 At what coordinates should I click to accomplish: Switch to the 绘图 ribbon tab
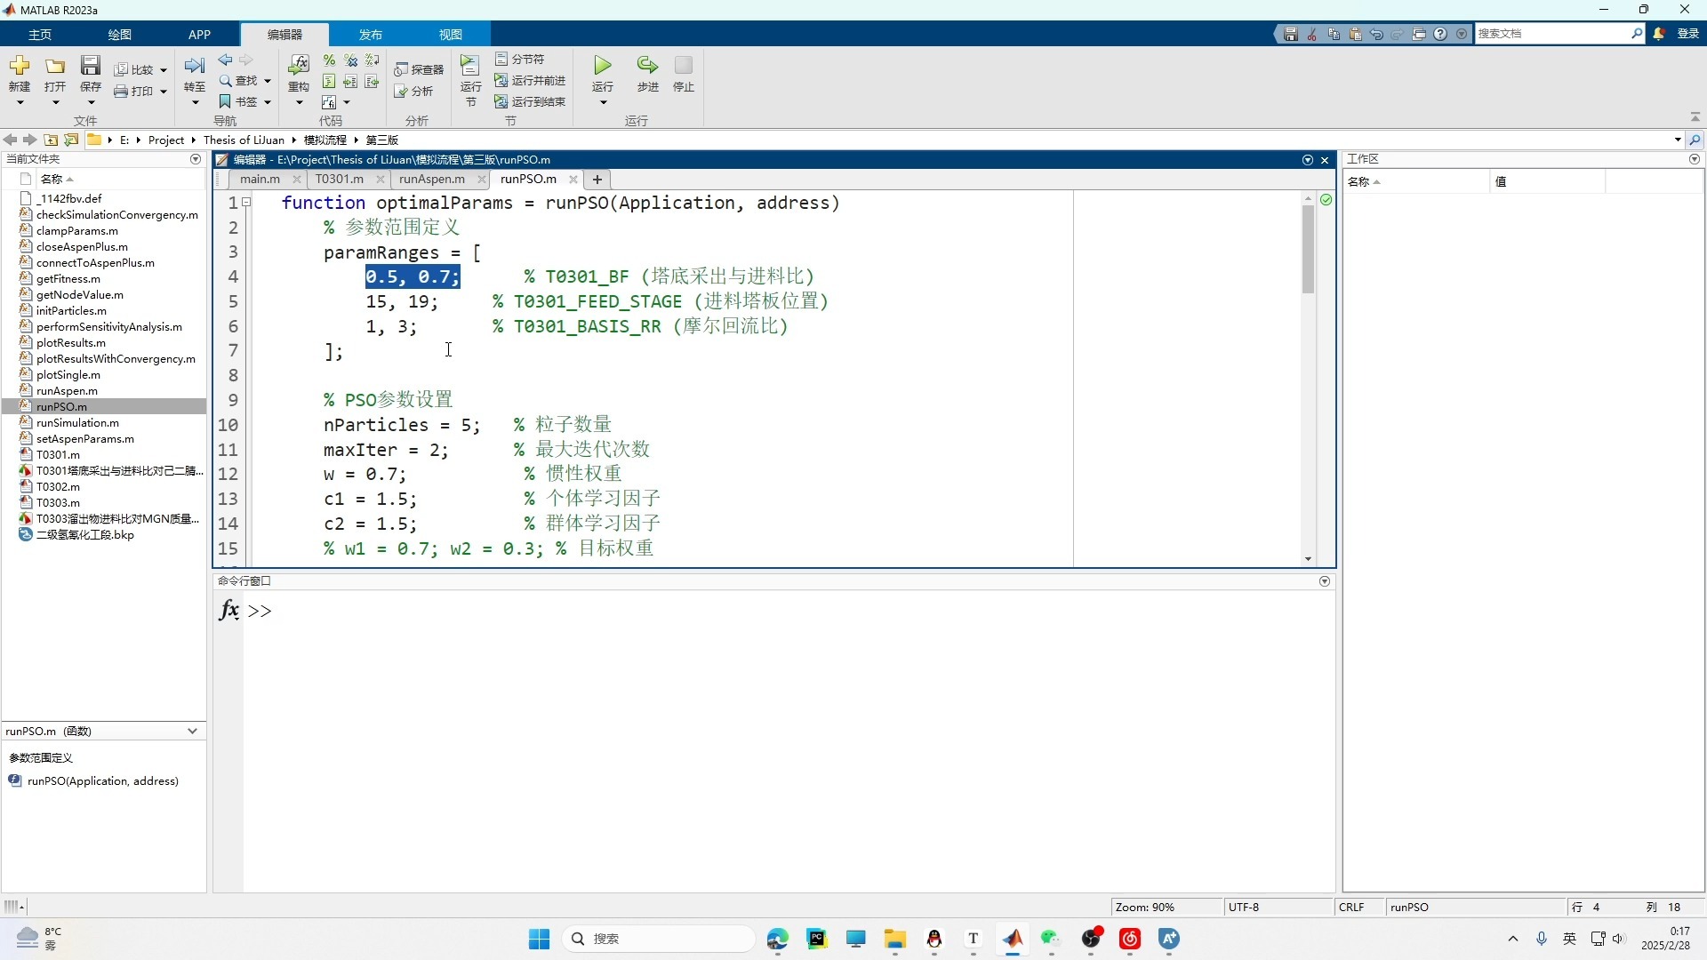[119, 34]
